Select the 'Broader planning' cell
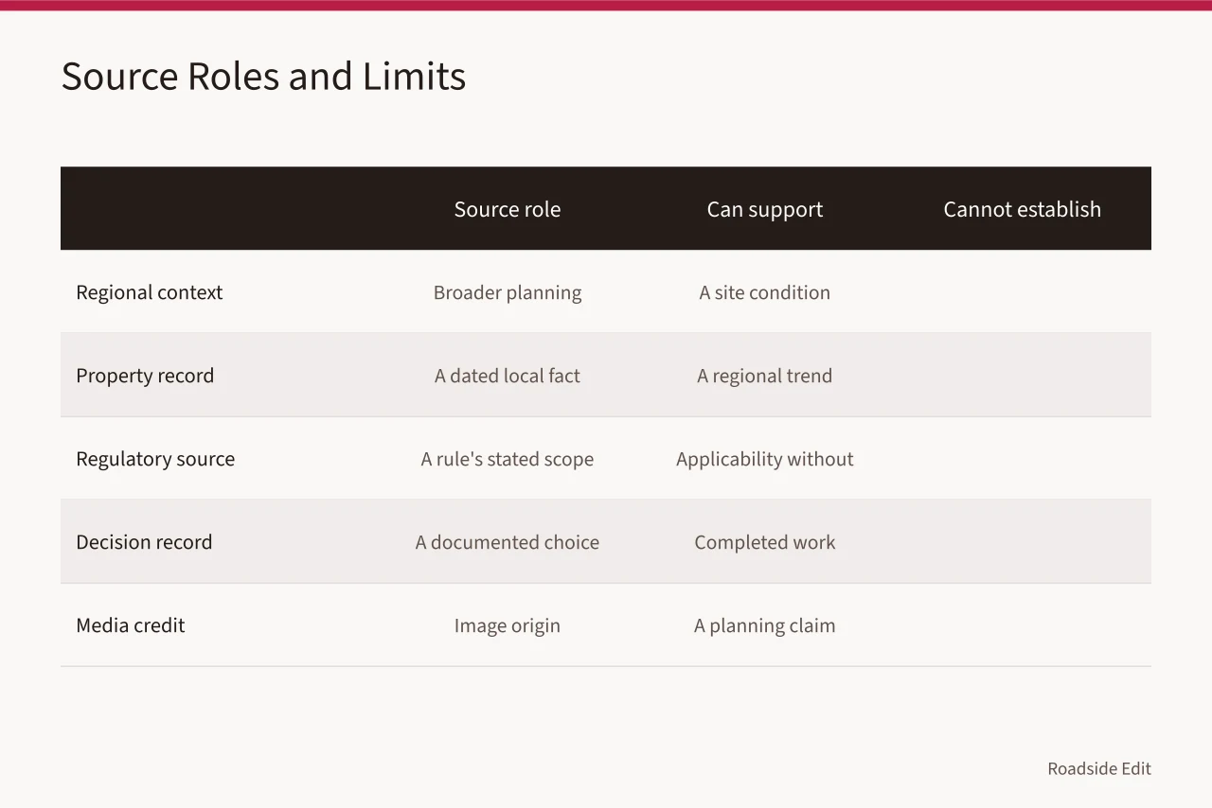 [x=508, y=292]
